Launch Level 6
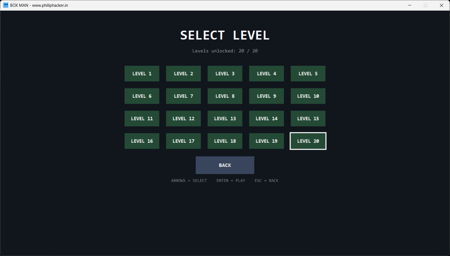Image resolution: width=450 pixels, height=256 pixels. pyautogui.click(x=142, y=96)
